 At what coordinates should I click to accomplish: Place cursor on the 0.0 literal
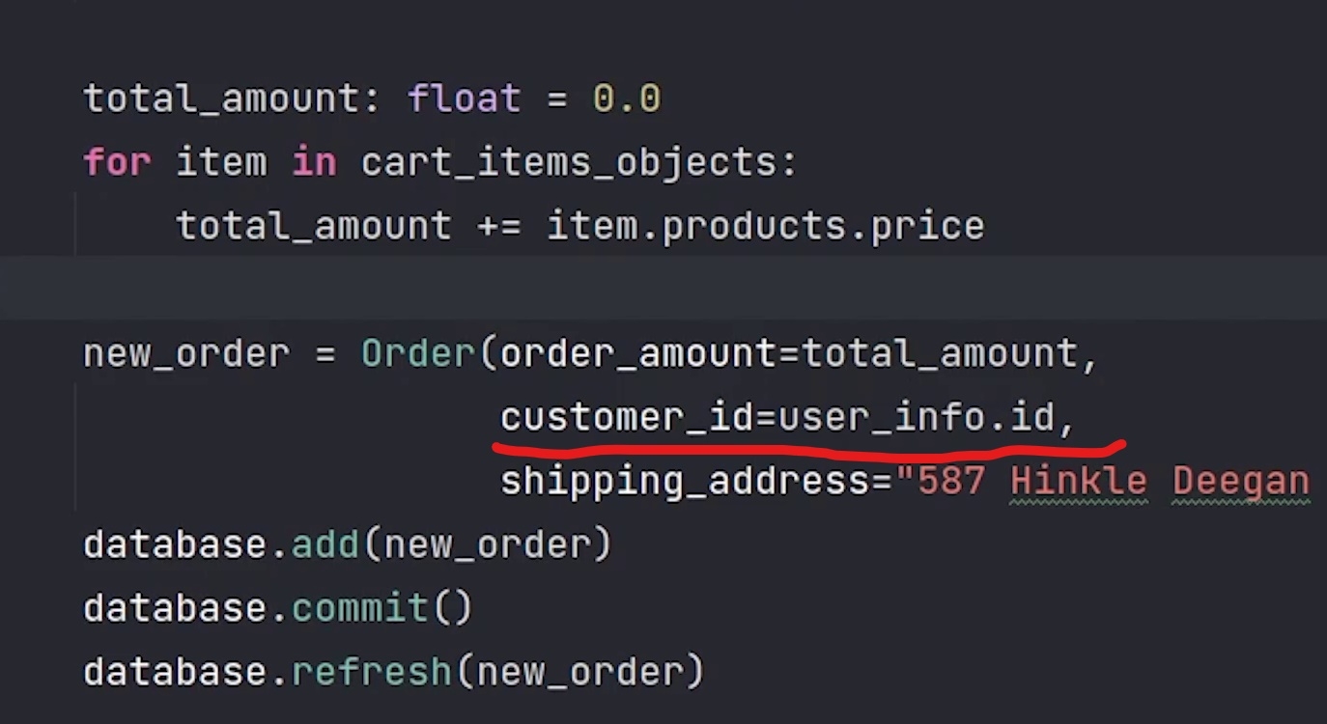tap(626, 99)
